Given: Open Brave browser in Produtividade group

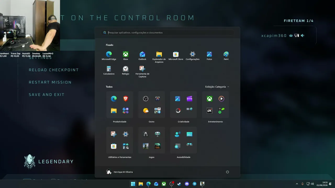Looking at the screenshot, I should coord(126,99).
